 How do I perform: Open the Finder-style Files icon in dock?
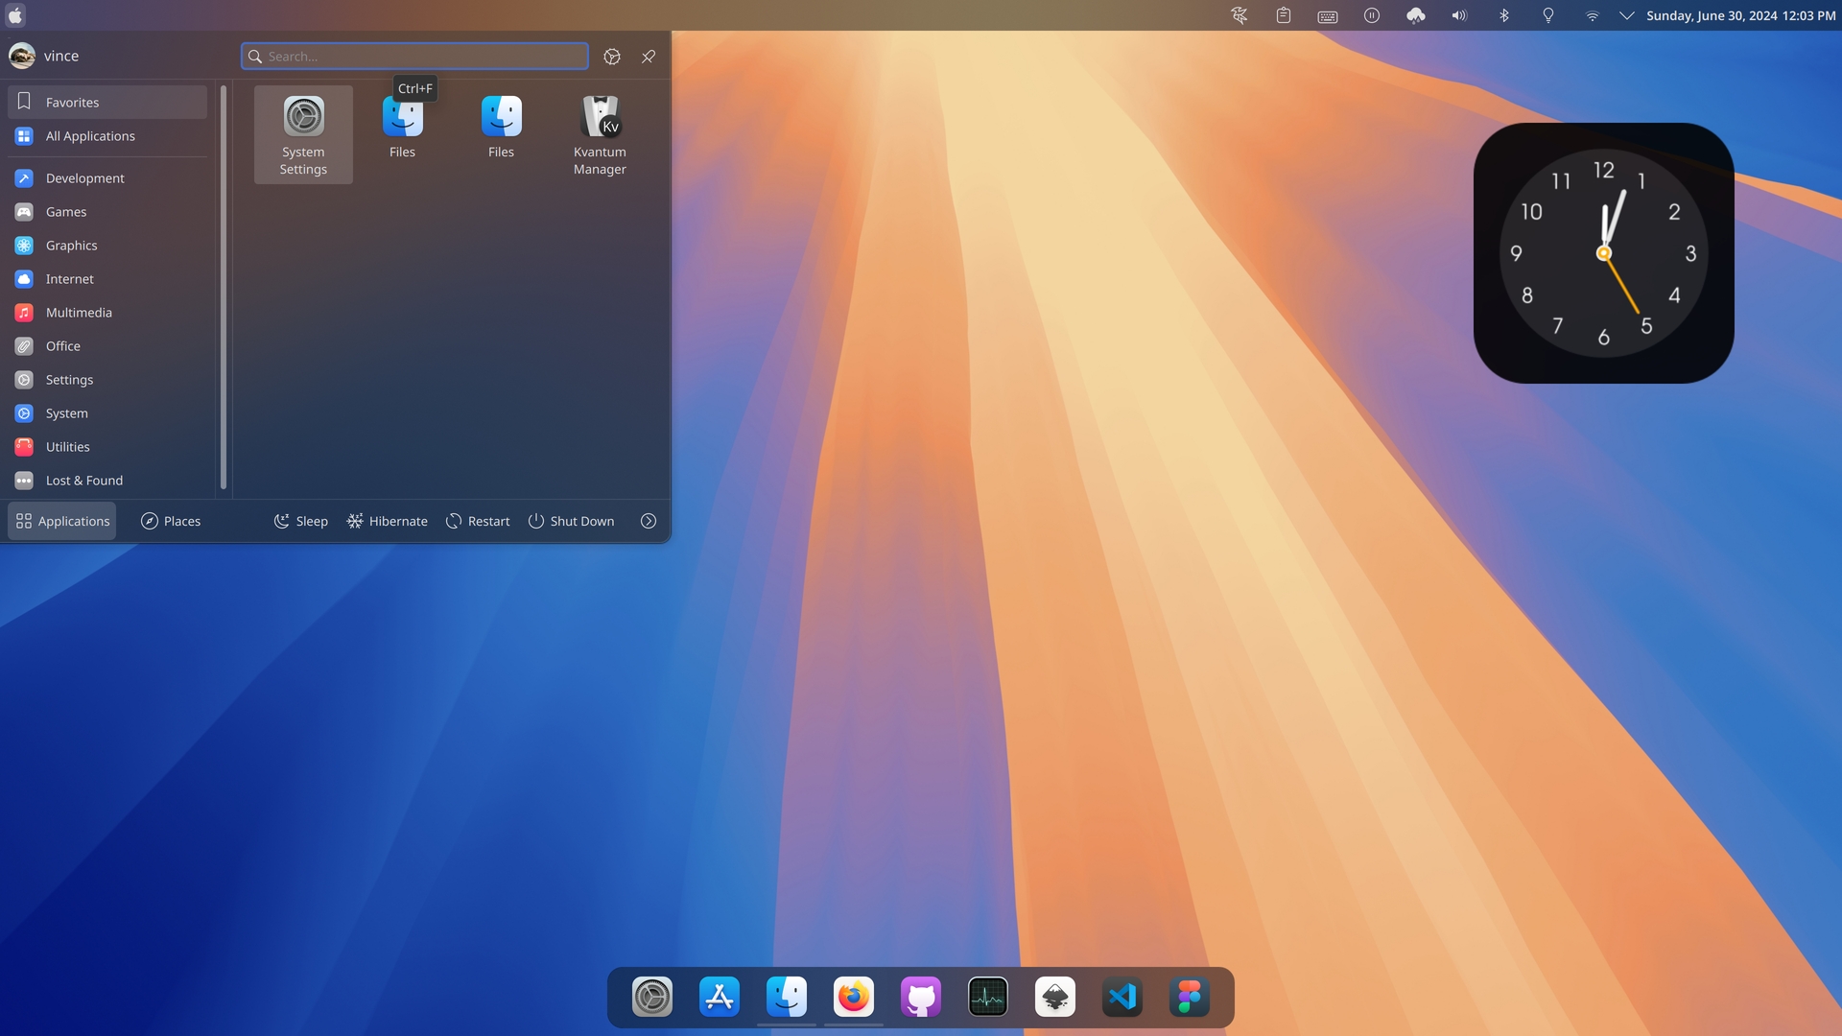[x=787, y=998]
